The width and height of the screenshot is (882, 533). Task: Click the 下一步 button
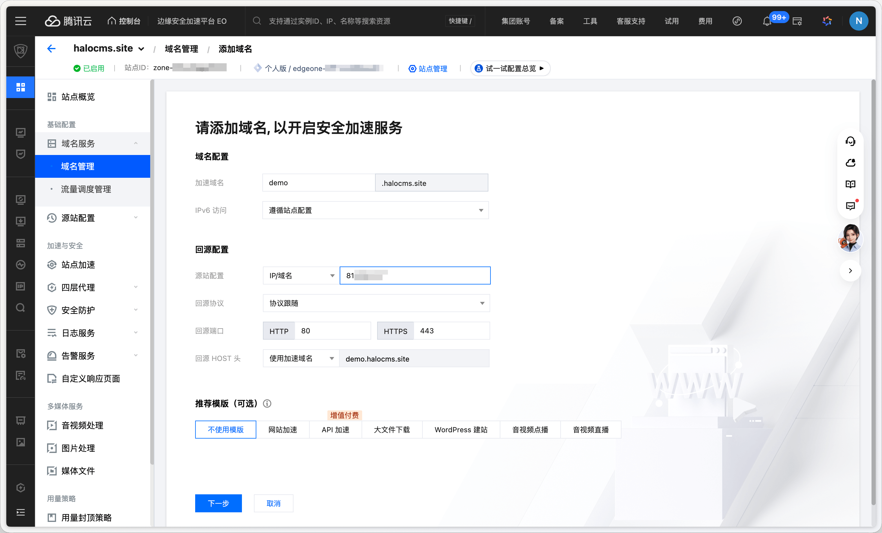point(218,503)
